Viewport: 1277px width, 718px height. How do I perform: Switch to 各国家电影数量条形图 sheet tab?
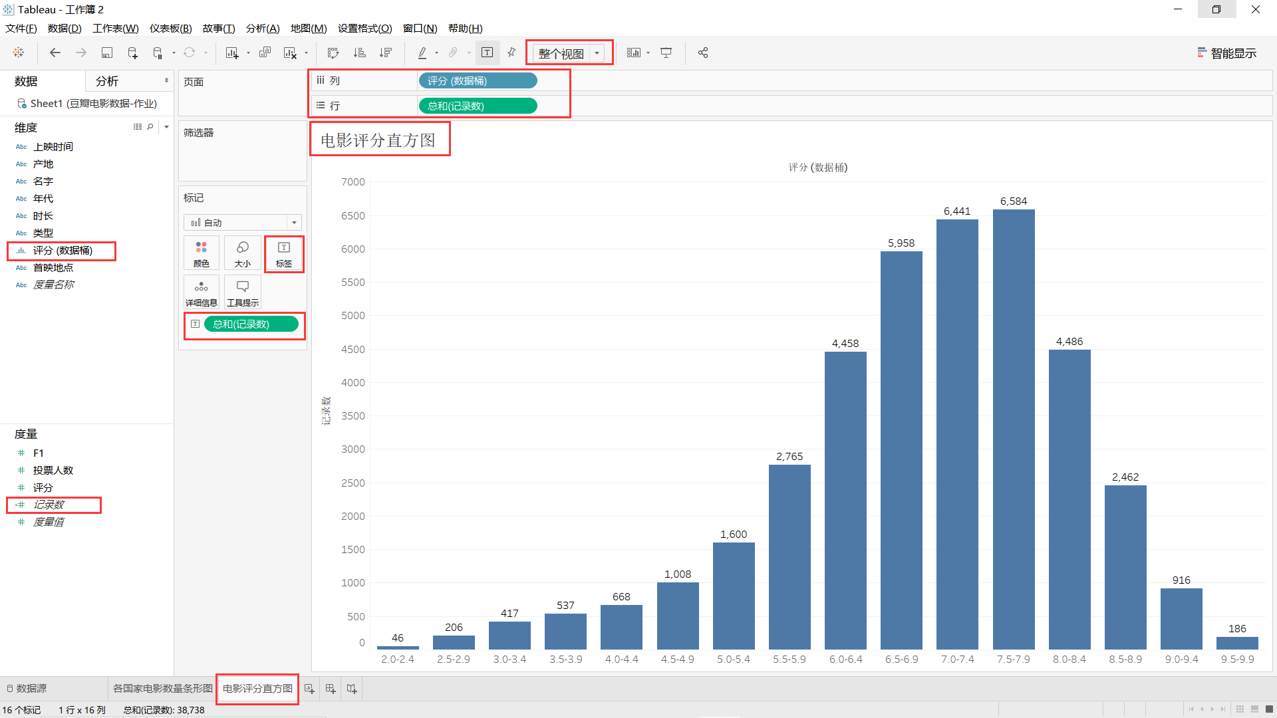pyautogui.click(x=162, y=689)
